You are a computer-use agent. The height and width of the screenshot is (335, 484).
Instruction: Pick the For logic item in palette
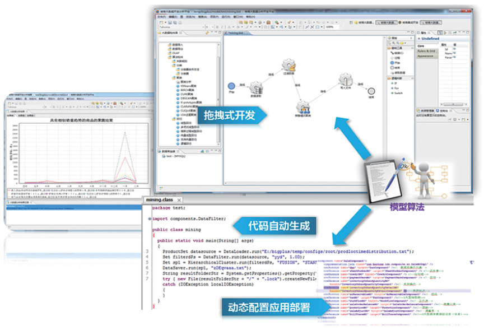[395, 88]
